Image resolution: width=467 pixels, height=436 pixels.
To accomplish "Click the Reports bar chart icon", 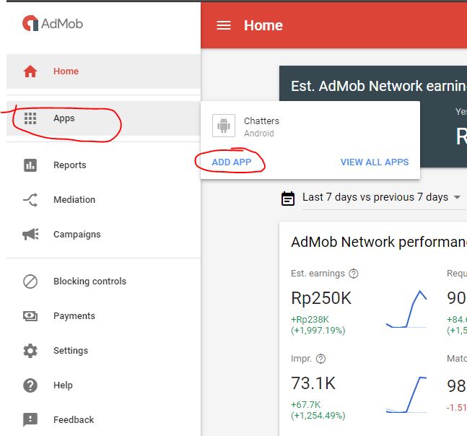I will tap(30, 165).
